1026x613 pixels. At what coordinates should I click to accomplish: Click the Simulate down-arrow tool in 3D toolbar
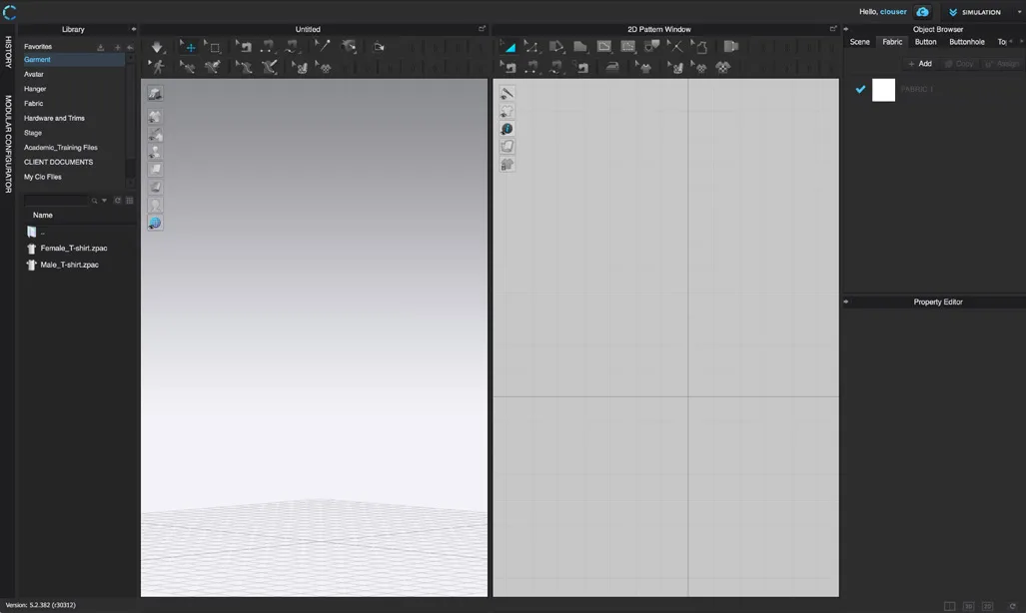pyautogui.click(x=157, y=47)
